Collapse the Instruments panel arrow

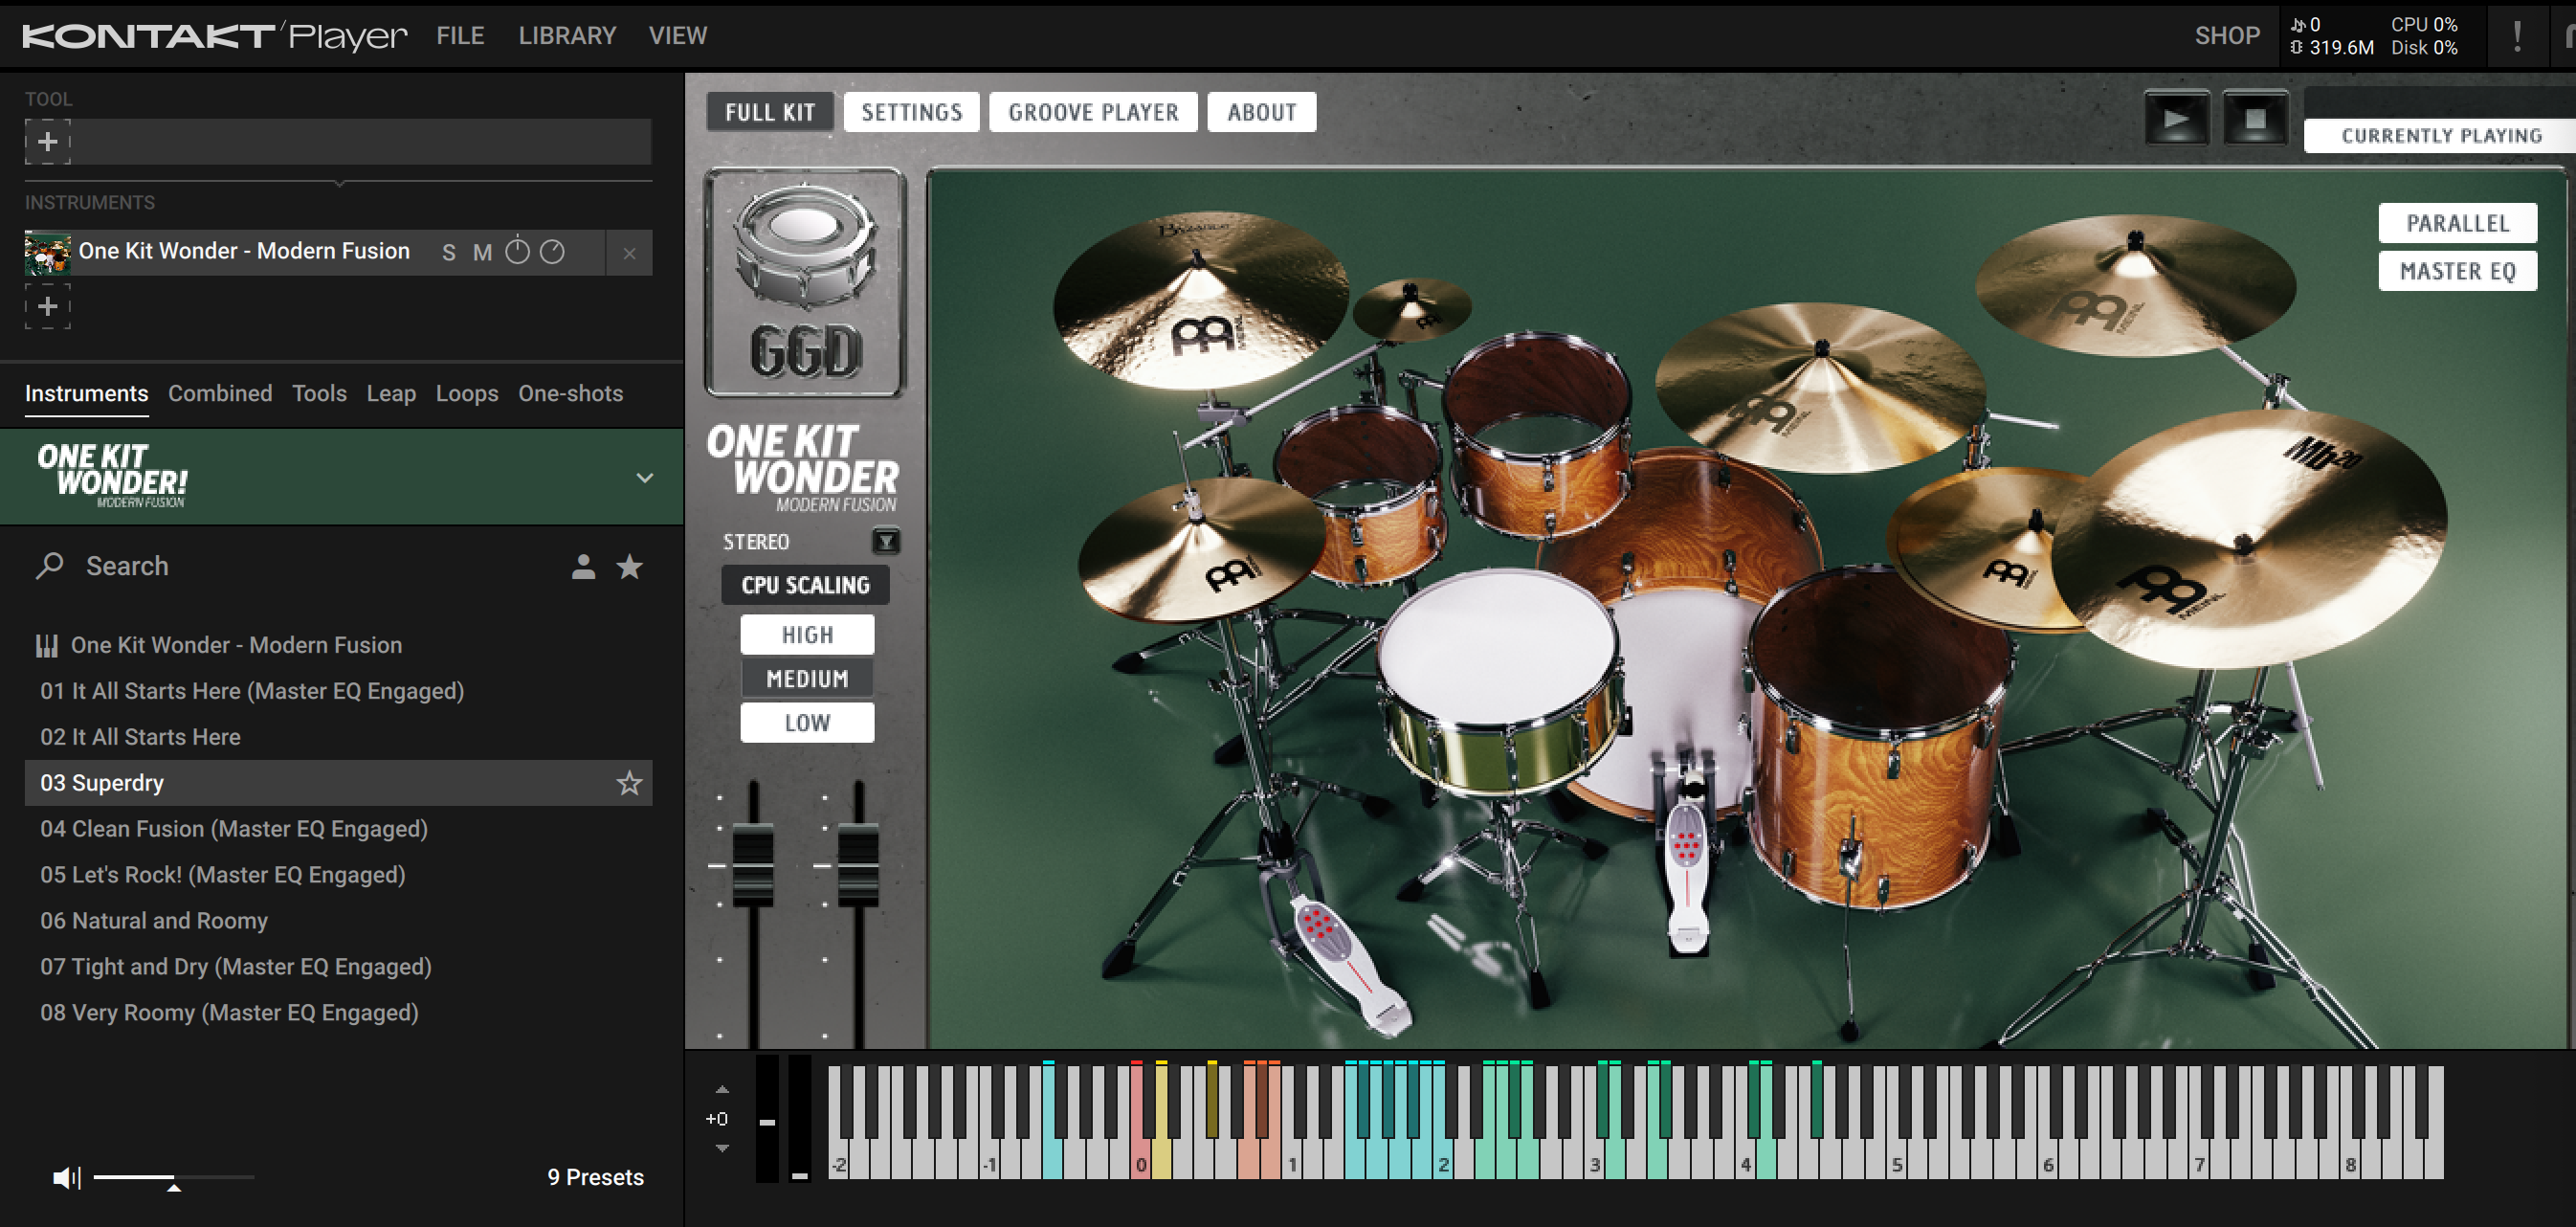point(339,184)
